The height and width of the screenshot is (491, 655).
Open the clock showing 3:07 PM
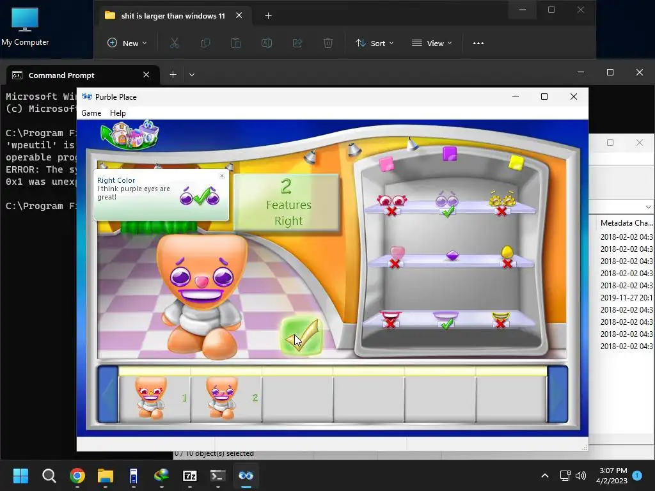point(612,476)
